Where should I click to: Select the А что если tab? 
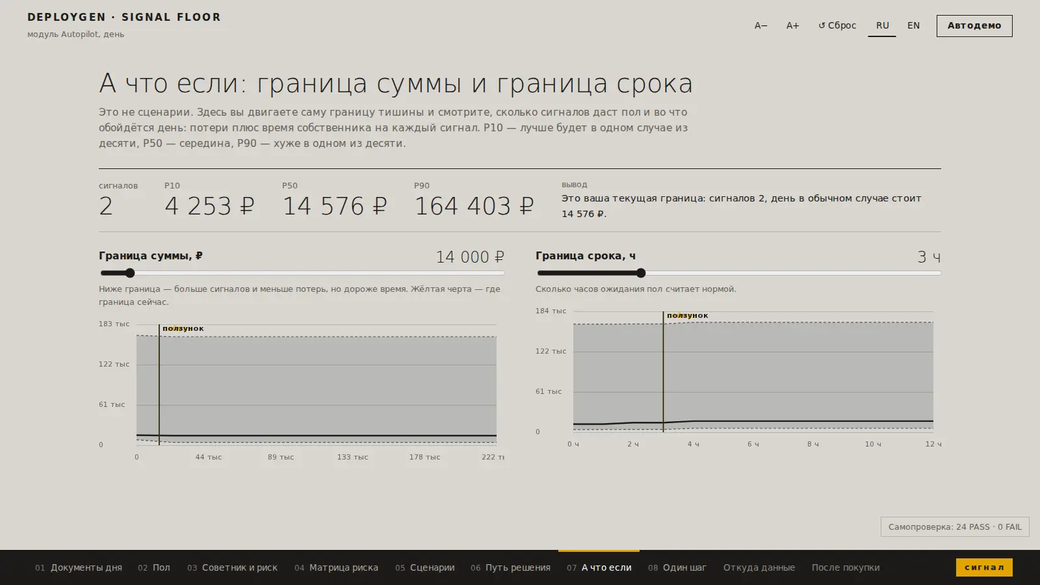point(599,567)
